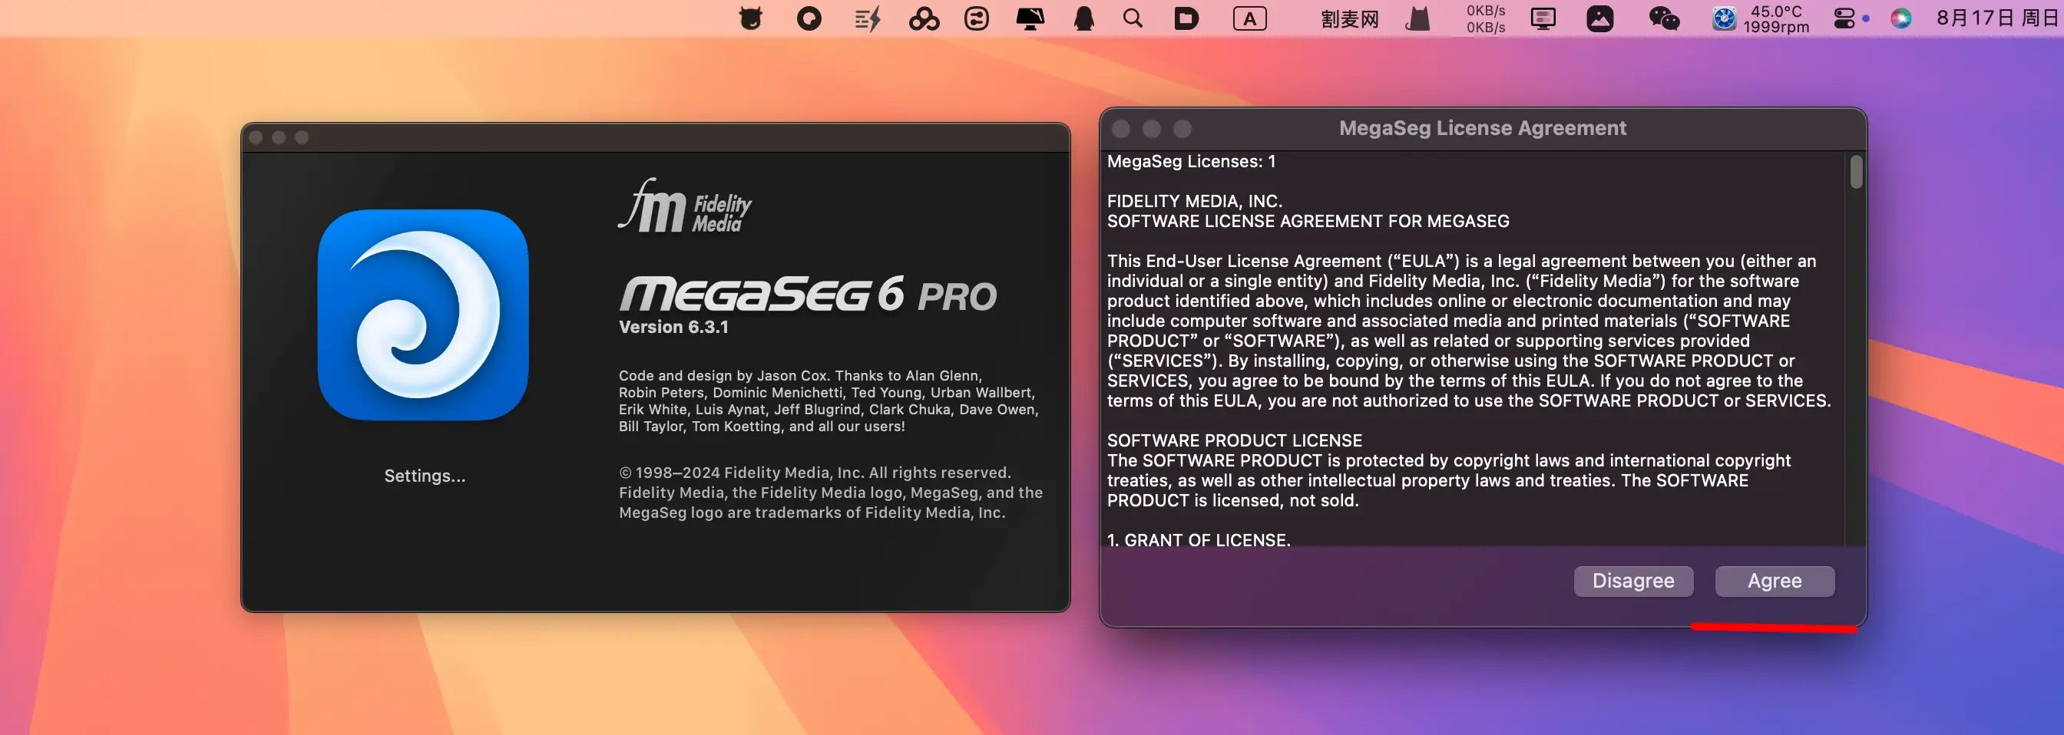The height and width of the screenshot is (735, 2064).
Task: Click the blue MegaSeg swirl app icon
Action: 423,315
